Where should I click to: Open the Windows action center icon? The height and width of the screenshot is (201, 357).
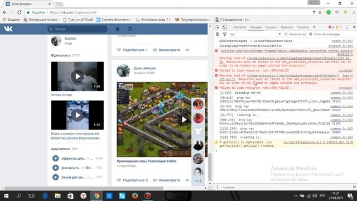click(350, 196)
